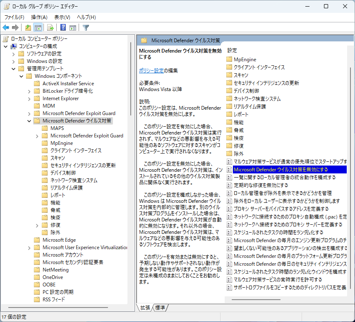Switch to the 標準 tab
This screenshot has width=355, height=322.
tap(160, 308)
